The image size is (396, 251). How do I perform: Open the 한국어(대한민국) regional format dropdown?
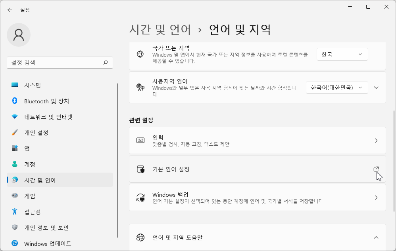pyautogui.click(x=337, y=87)
